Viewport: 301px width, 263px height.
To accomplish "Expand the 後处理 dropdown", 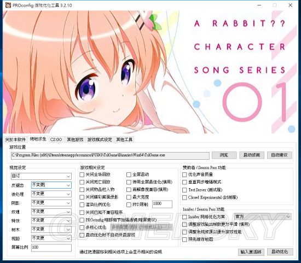I will (x=51, y=194).
